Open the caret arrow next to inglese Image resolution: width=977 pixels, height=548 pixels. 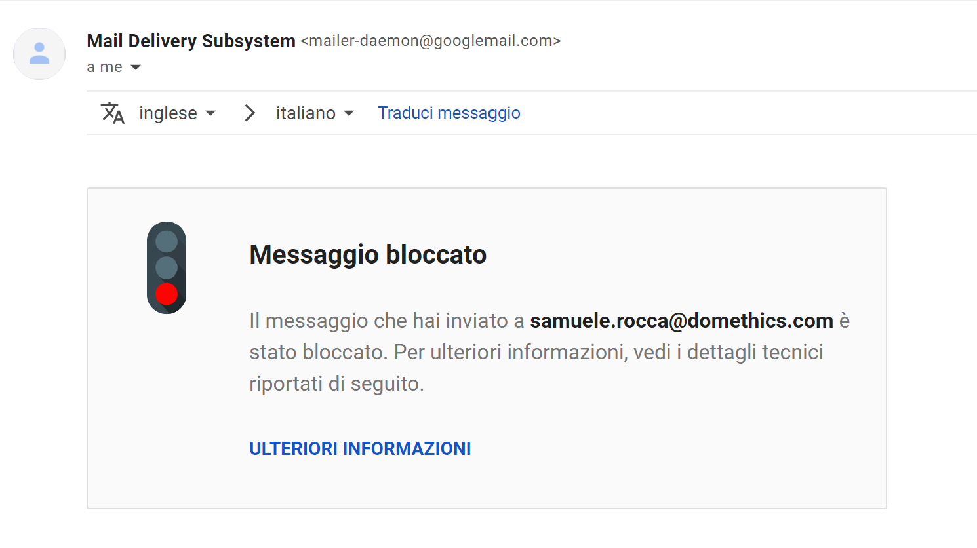(x=210, y=113)
